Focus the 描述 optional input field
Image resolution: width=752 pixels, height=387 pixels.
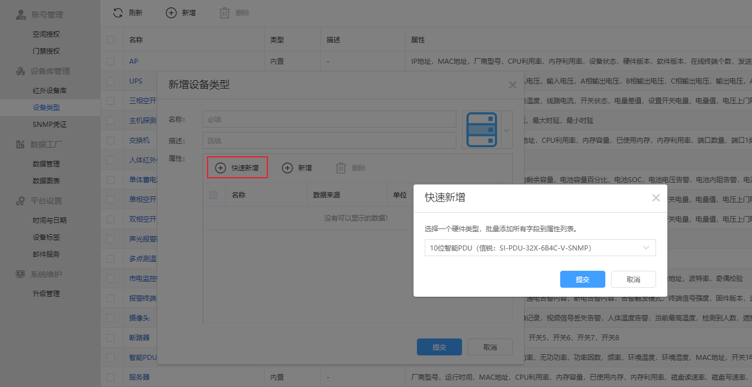[x=329, y=140]
